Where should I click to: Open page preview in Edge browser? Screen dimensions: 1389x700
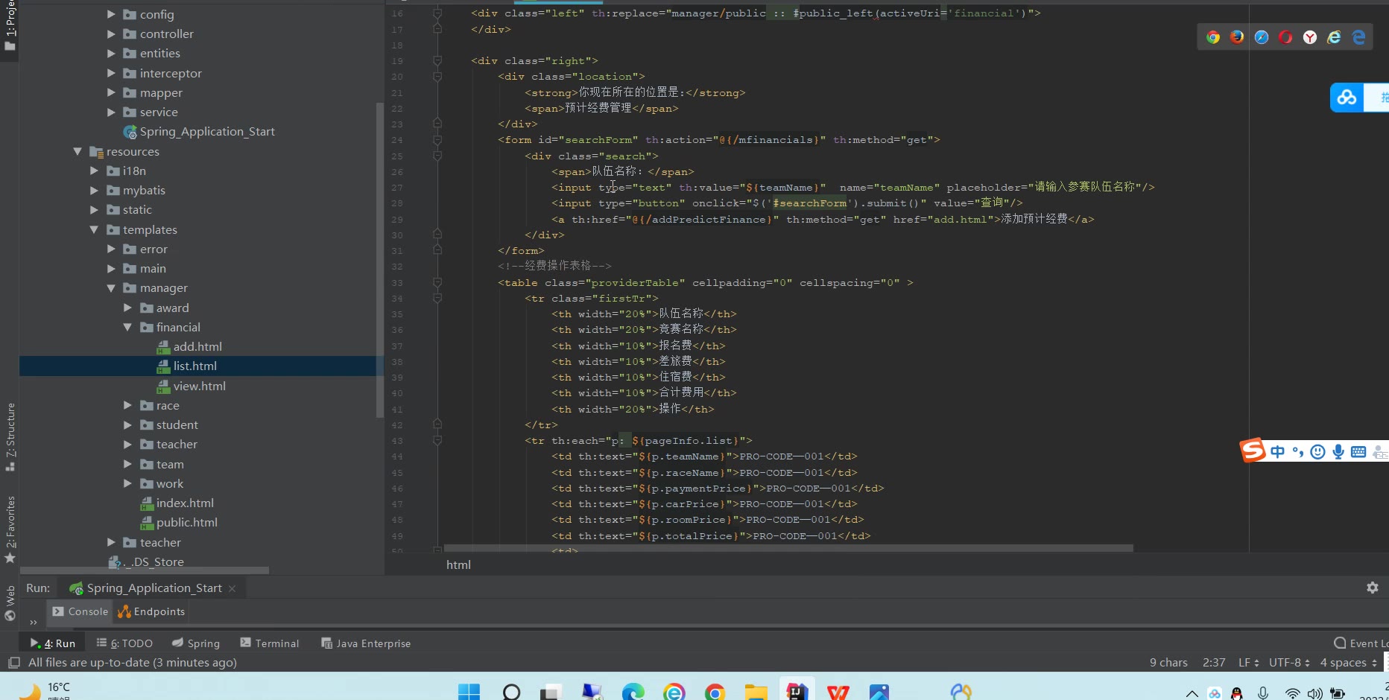coord(1358,37)
